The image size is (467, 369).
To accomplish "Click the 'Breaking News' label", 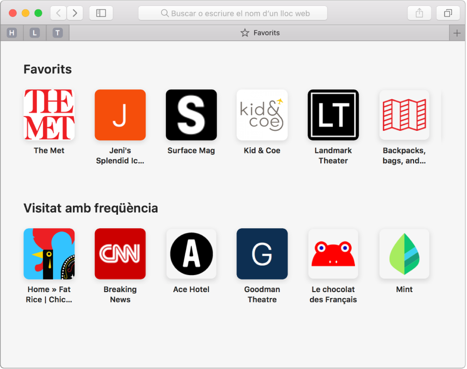I will point(120,295).
